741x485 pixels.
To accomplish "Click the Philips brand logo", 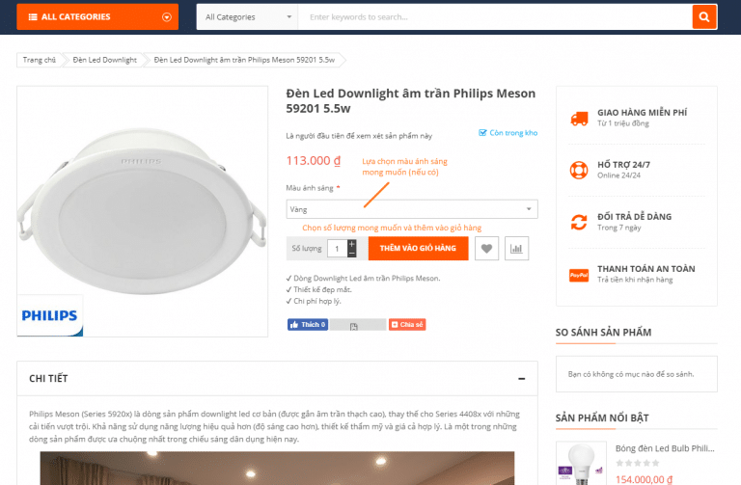I will point(50,316).
